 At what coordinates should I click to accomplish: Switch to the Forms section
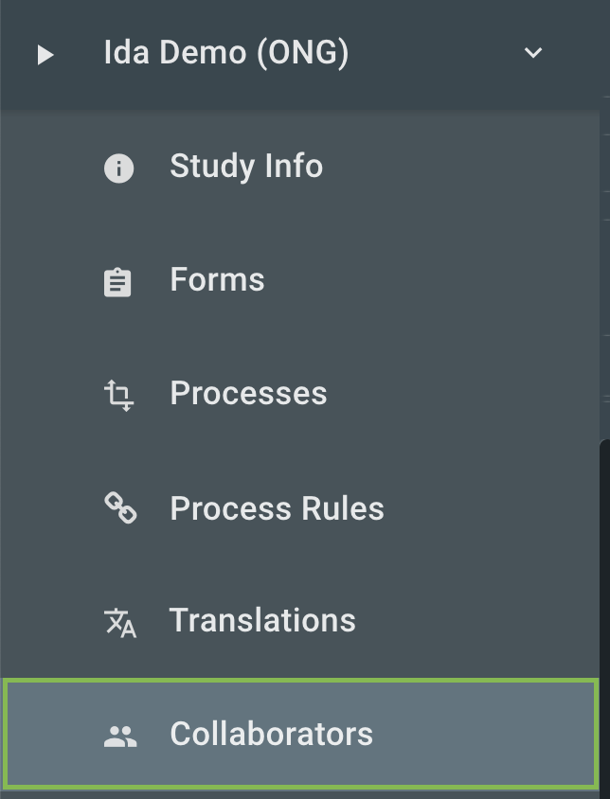tap(217, 280)
